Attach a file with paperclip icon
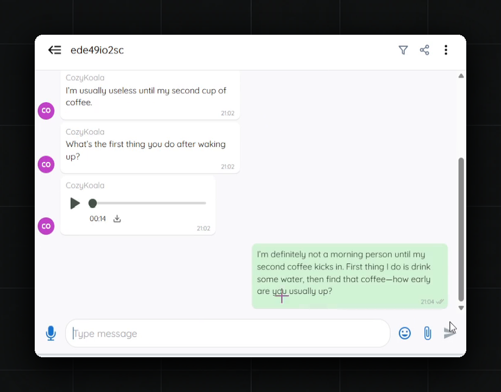 click(x=428, y=333)
